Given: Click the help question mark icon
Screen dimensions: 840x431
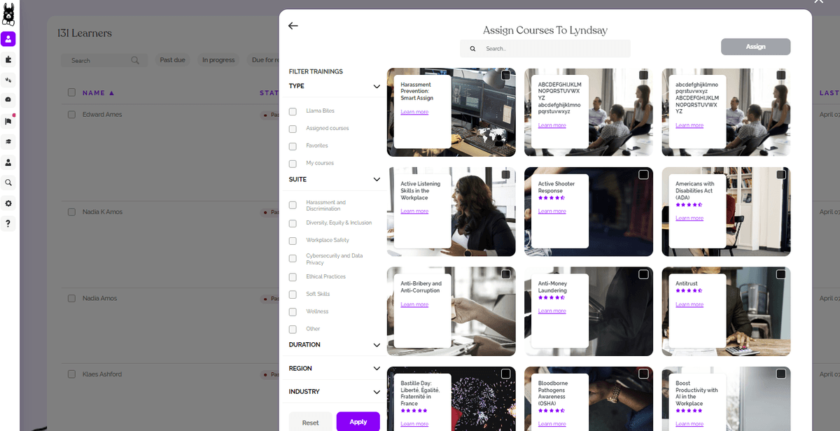Looking at the screenshot, I should point(8,223).
